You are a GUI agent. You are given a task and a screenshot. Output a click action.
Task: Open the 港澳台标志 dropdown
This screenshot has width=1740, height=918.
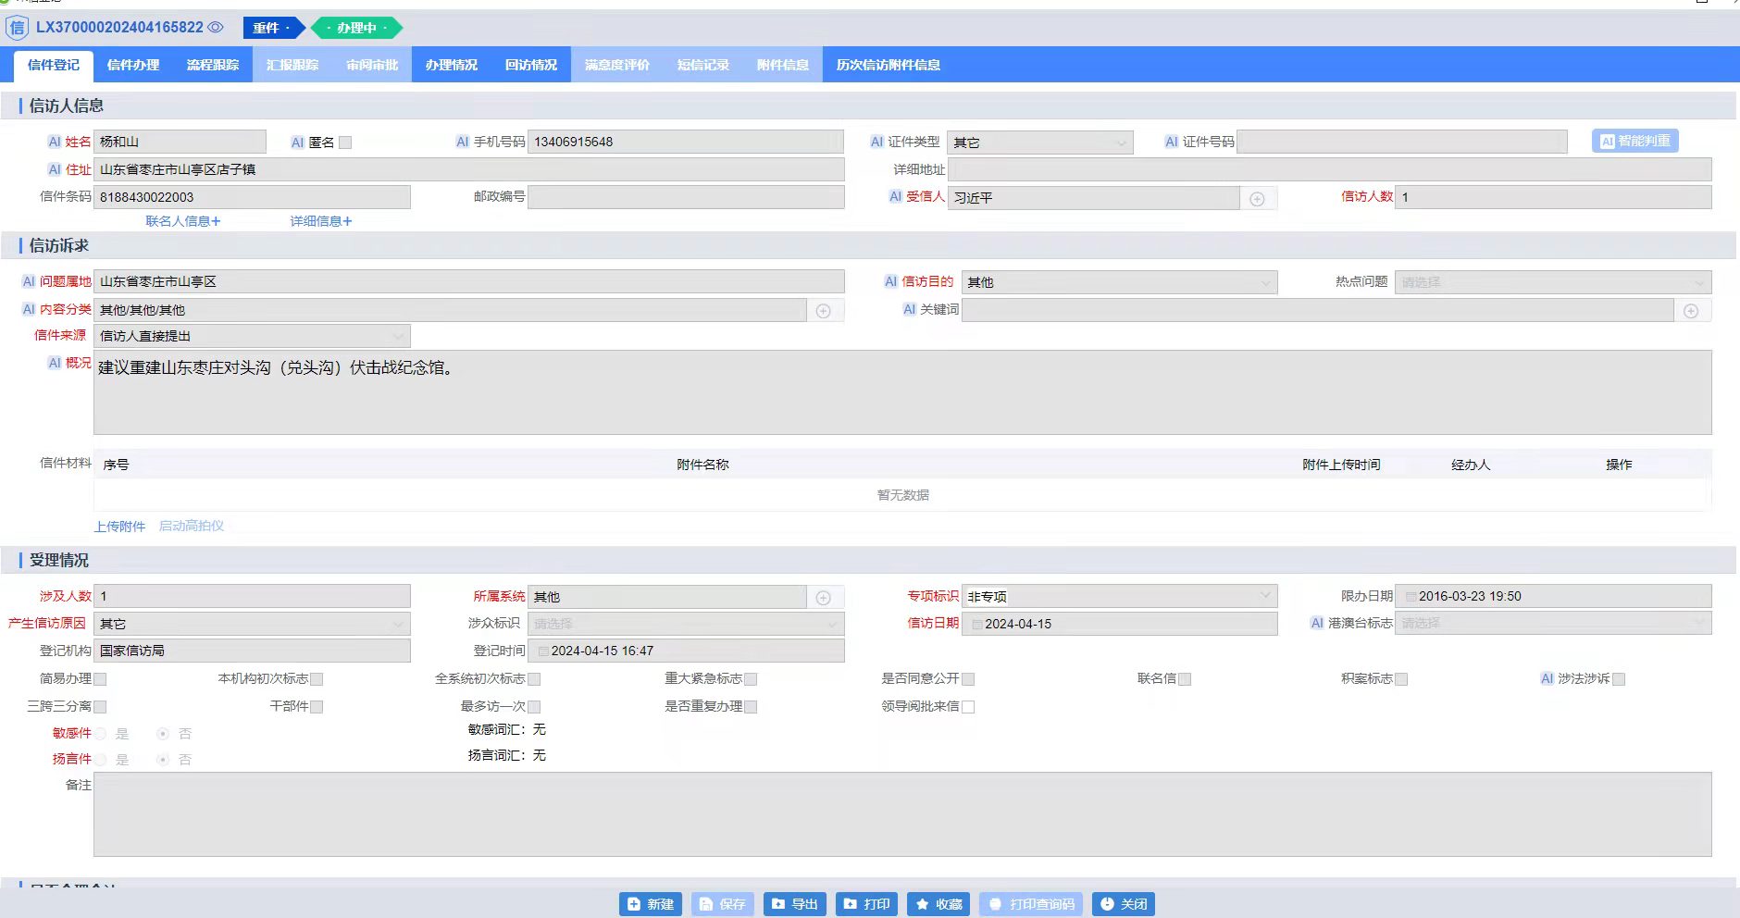coord(1553,624)
